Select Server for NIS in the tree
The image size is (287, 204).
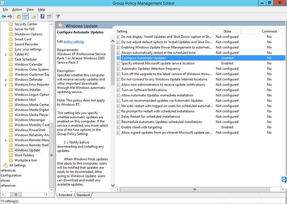coord(24,29)
